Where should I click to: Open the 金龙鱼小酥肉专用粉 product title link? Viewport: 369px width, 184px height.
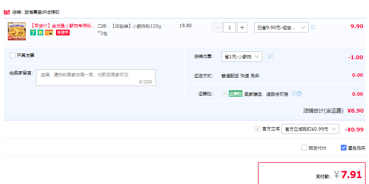click(x=63, y=26)
